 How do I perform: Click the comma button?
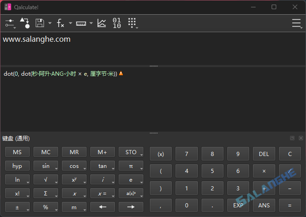pyautogui.click(x=161, y=205)
